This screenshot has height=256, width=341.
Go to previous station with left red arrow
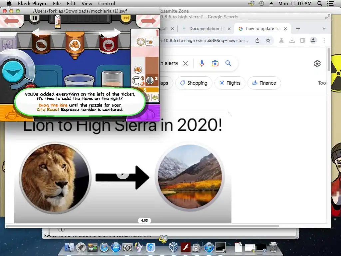pyautogui.click(x=11, y=21)
